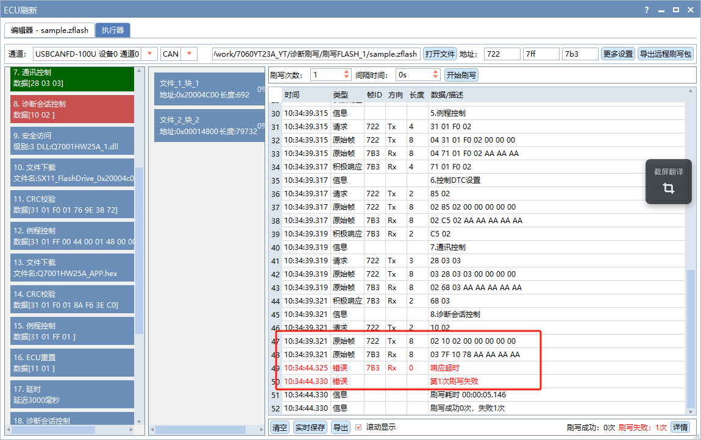Select step 8 诊断会话控制 in list
This screenshot has height=440, width=701.
[72, 110]
